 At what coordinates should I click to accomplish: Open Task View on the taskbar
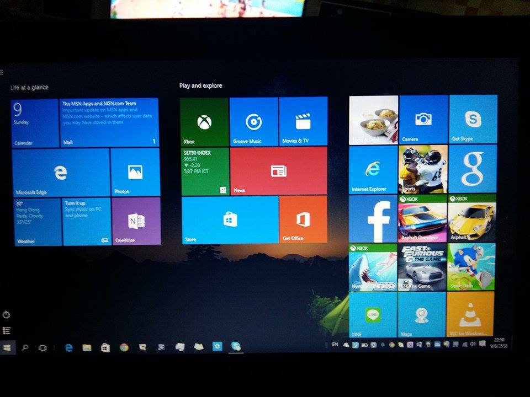coord(43,347)
